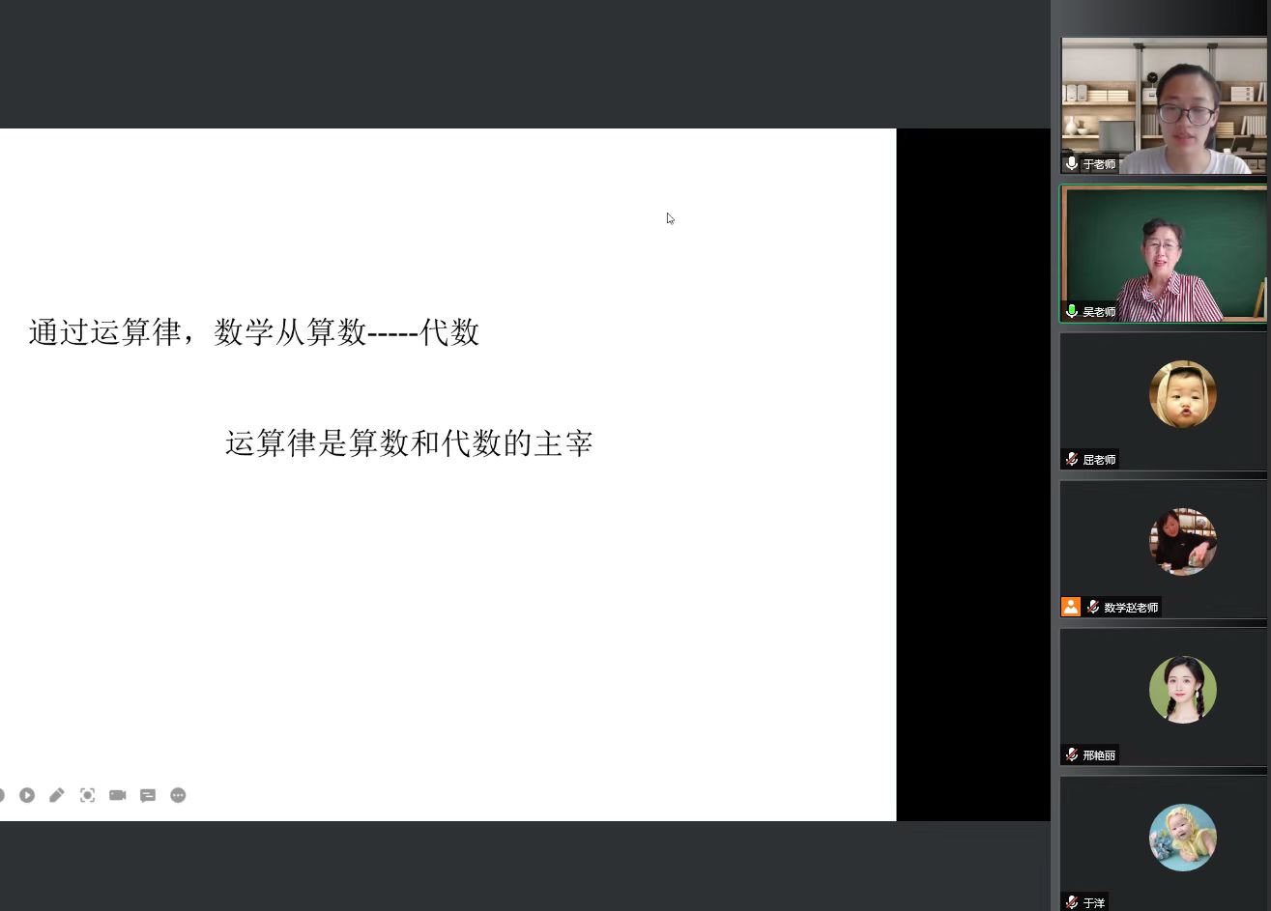Click the muted microphone icon beside 邢艳丽
This screenshot has height=911, width=1271.
click(x=1072, y=754)
